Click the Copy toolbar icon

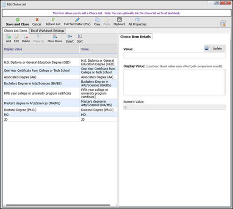pos(97,19)
